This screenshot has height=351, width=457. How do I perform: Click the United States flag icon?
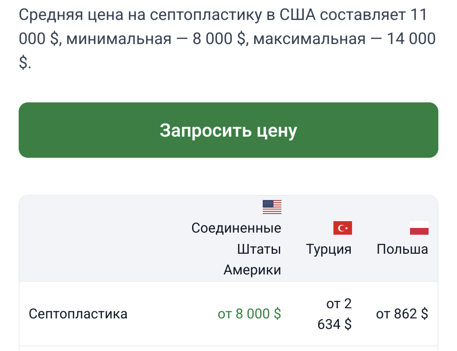272,207
